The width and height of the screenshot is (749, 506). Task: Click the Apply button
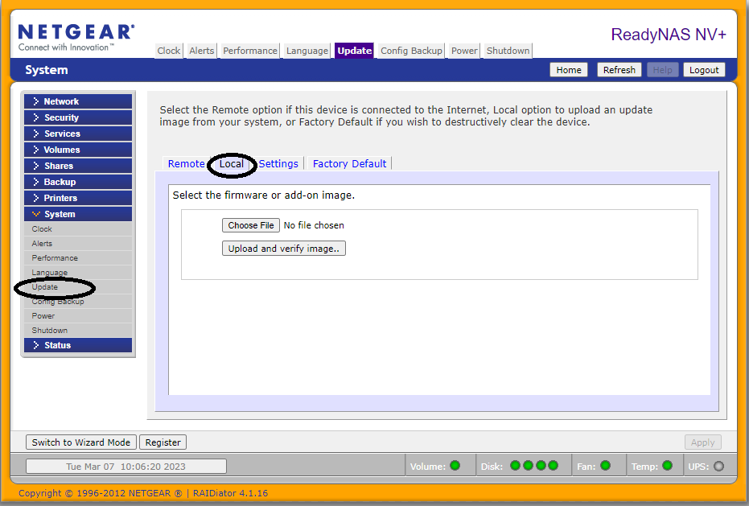click(702, 442)
